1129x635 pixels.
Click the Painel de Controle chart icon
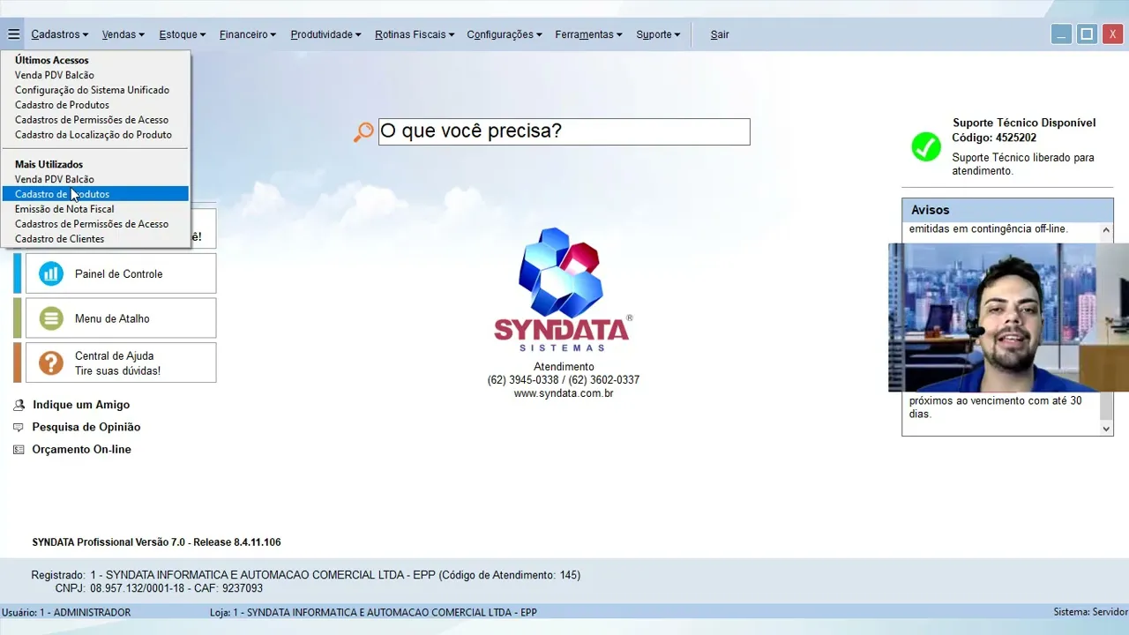click(51, 273)
